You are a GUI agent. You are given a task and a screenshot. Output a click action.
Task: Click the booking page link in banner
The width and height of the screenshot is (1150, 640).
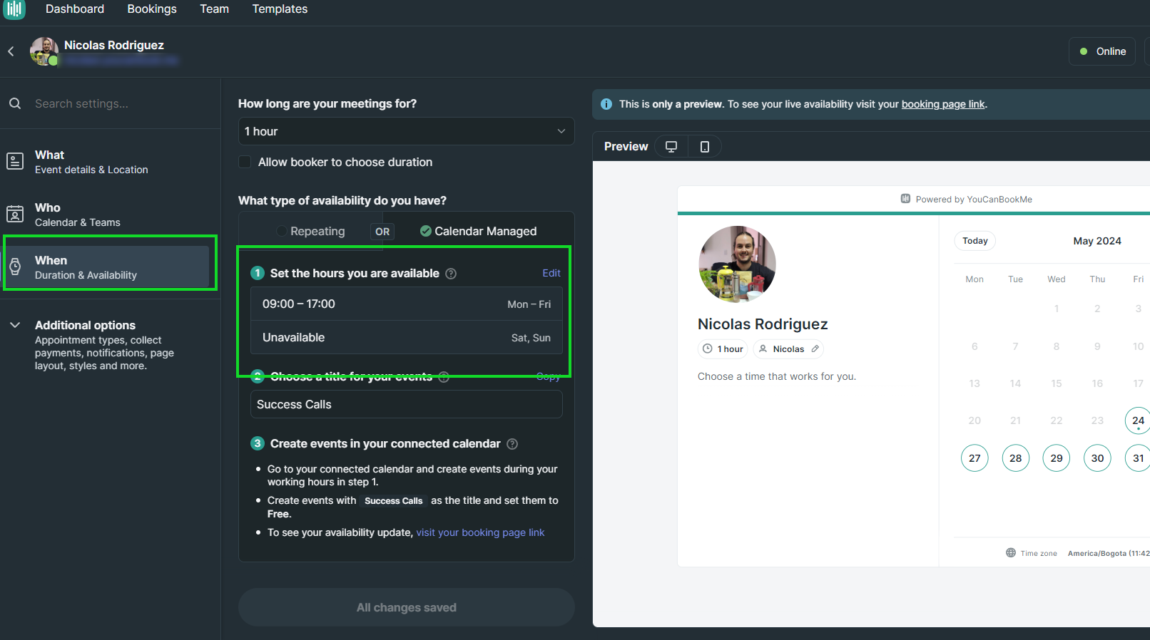point(943,104)
